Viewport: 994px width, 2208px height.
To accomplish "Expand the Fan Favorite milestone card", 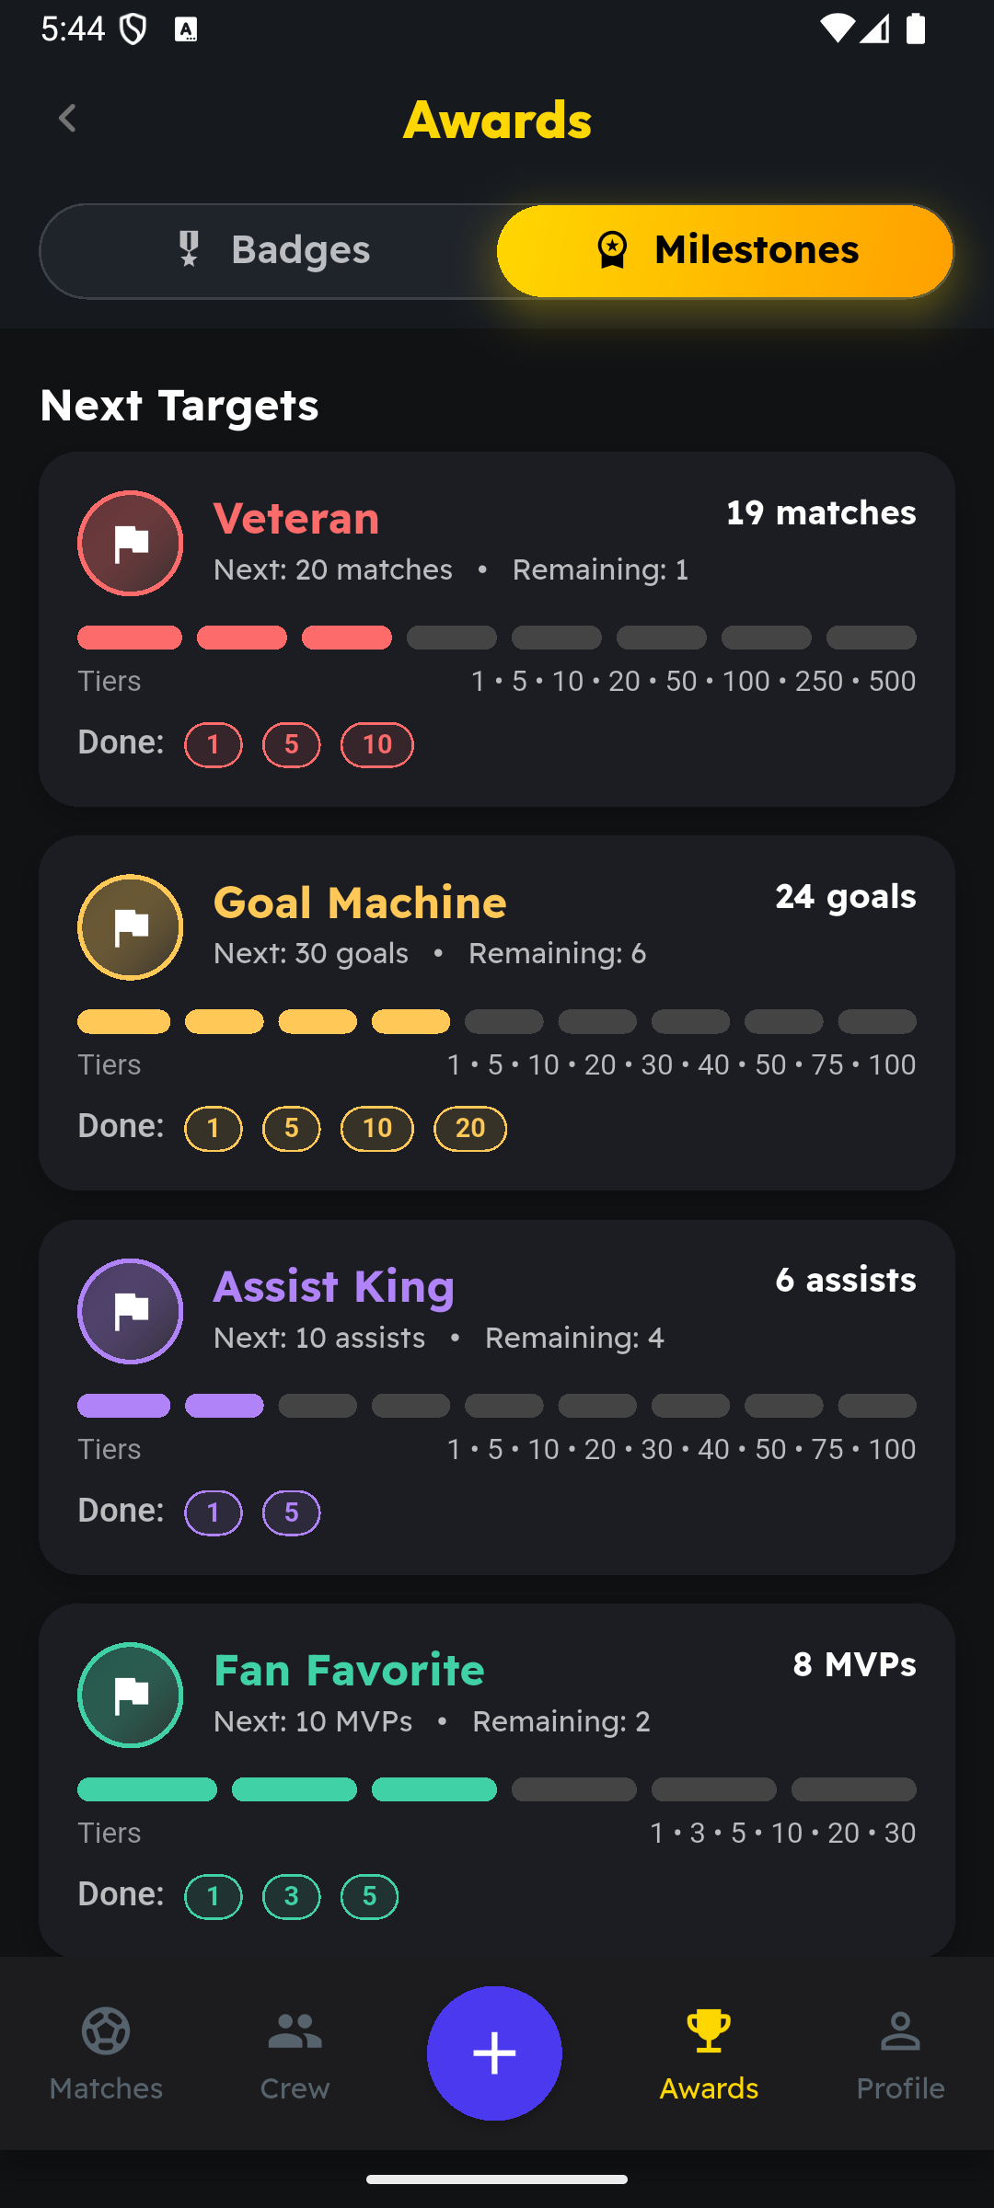I will [497, 1776].
